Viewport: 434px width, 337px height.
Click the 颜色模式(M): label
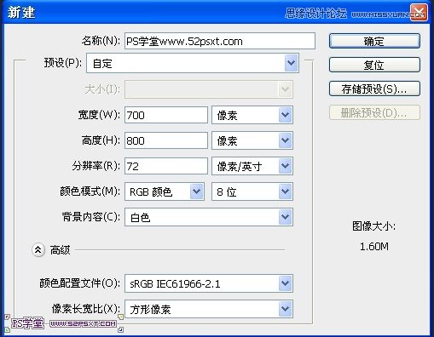pyautogui.click(x=90, y=191)
